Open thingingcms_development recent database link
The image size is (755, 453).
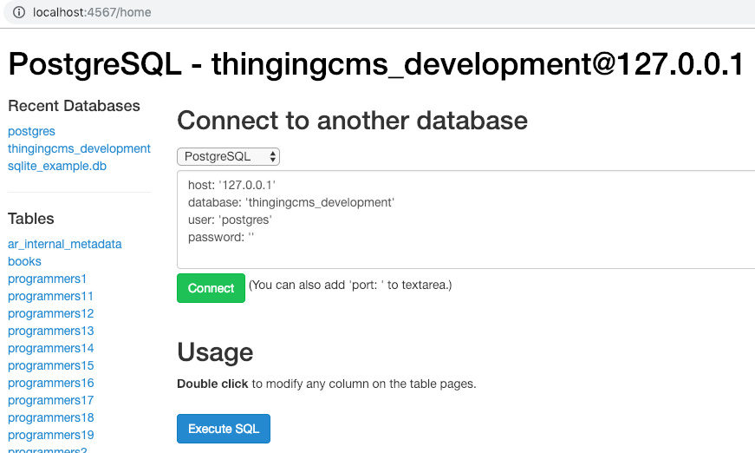79,148
